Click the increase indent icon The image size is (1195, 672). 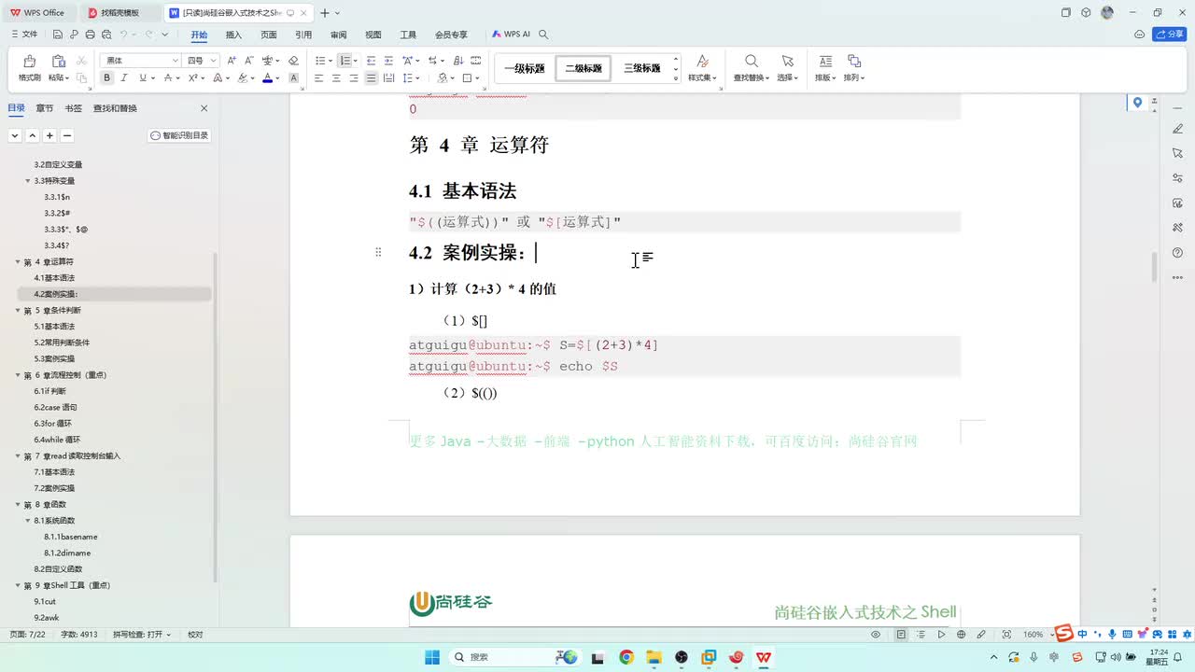click(388, 61)
